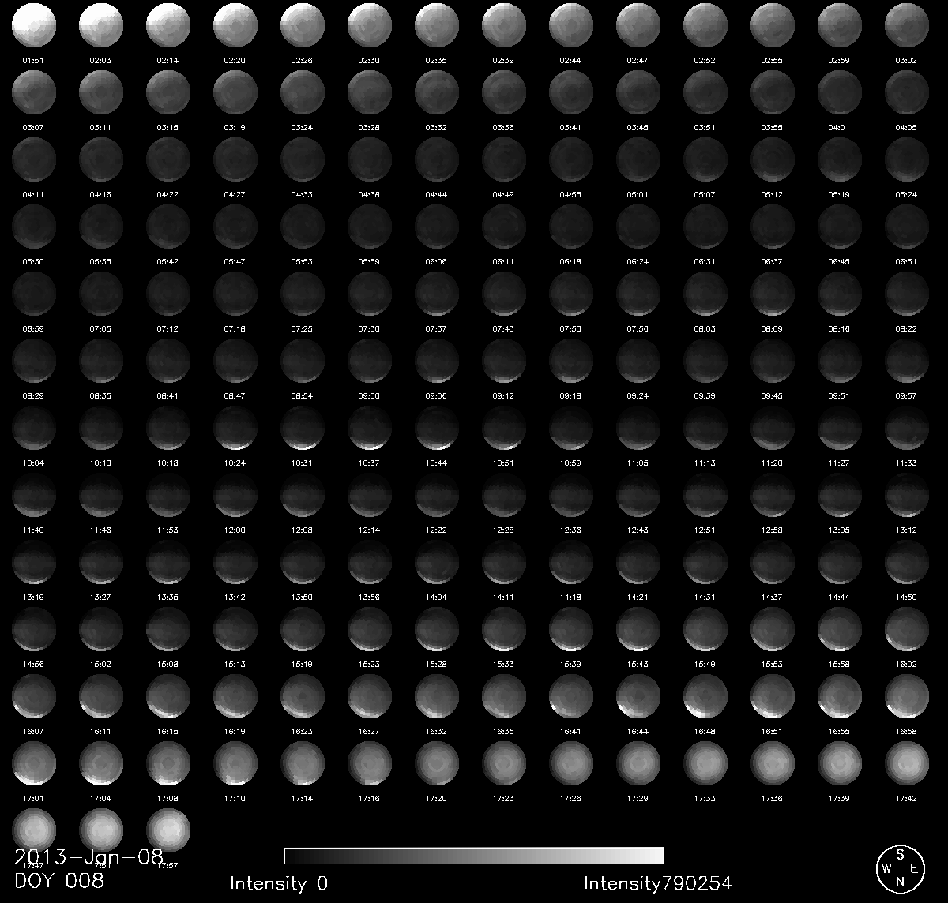Click the 08:22 disk thumbnail
The height and width of the screenshot is (903, 948).
(907, 294)
